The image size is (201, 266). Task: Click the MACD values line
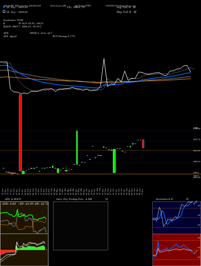click(x=23, y=27)
